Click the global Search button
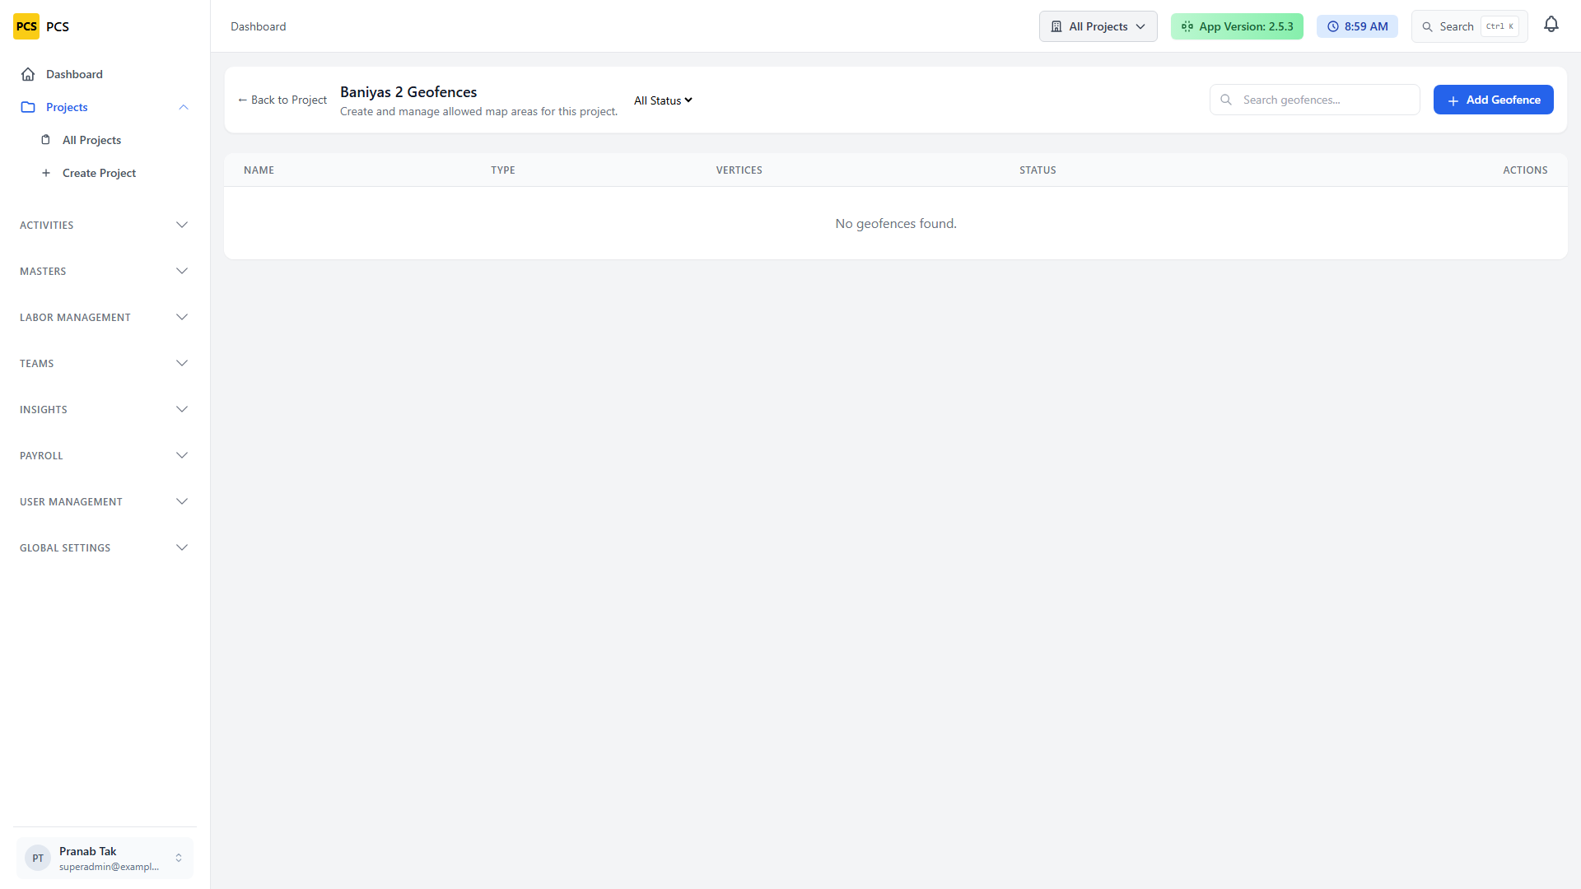The image size is (1581, 889). [x=1469, y=26]
